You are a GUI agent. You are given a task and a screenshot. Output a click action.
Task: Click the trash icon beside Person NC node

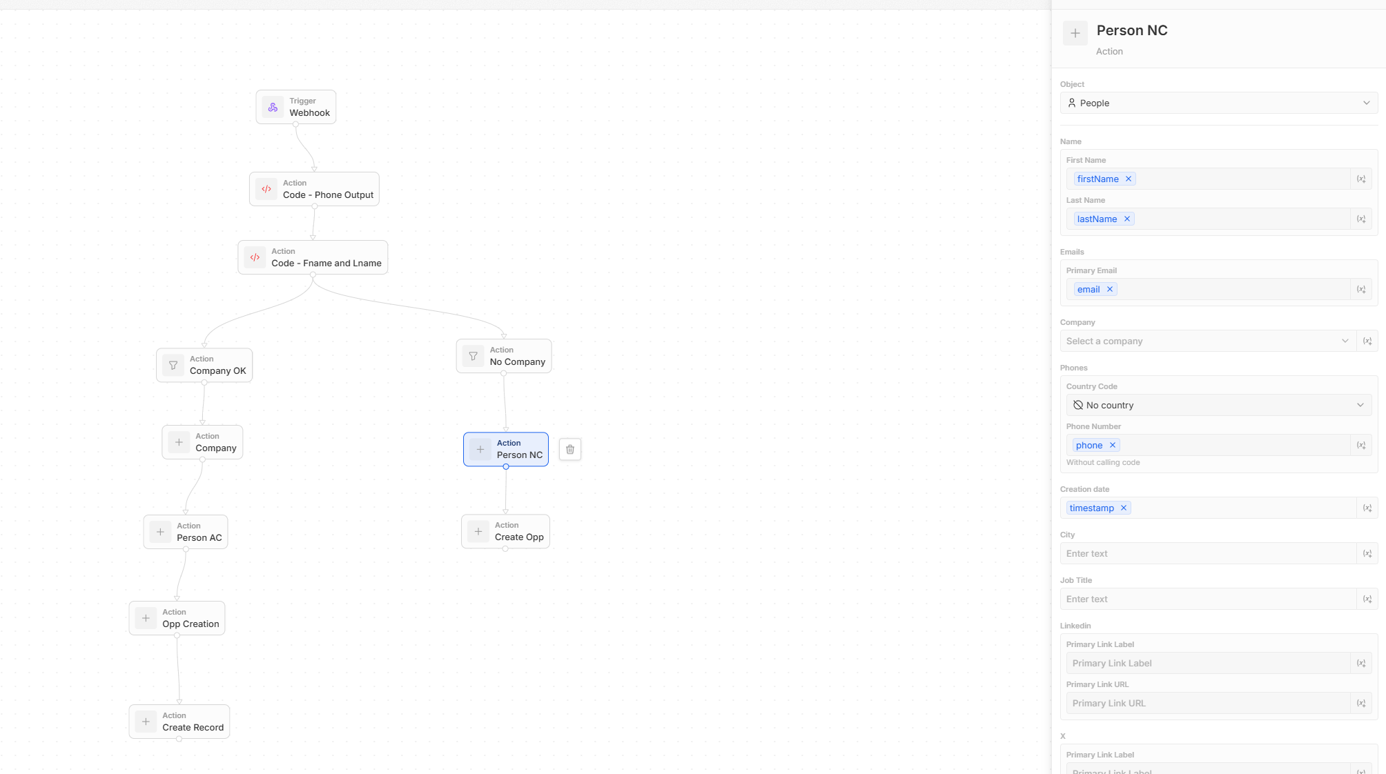[x=569, y=450]
